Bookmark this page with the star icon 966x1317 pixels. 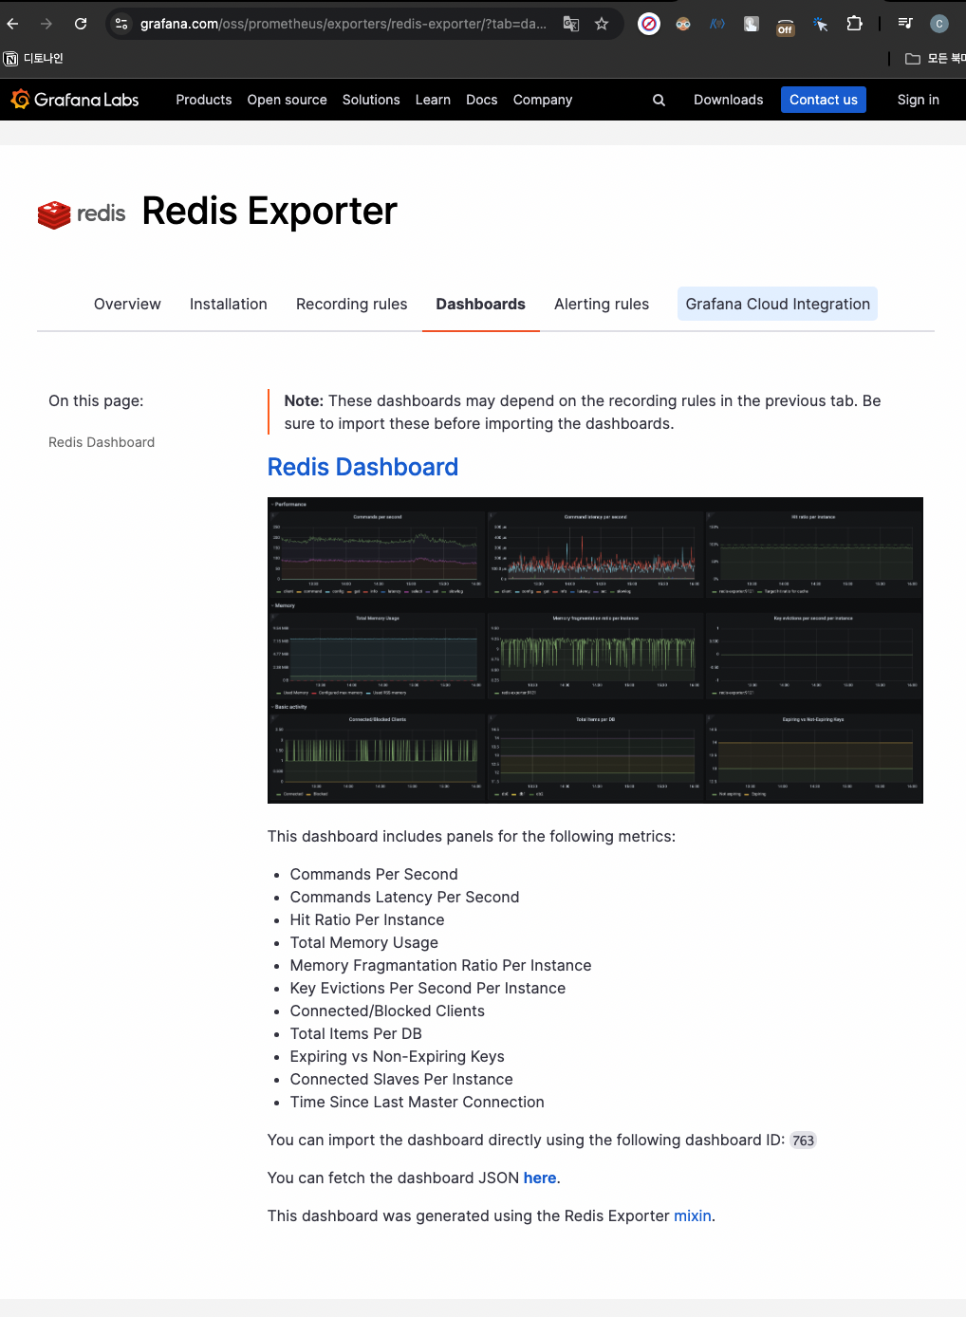pos(602,24)
